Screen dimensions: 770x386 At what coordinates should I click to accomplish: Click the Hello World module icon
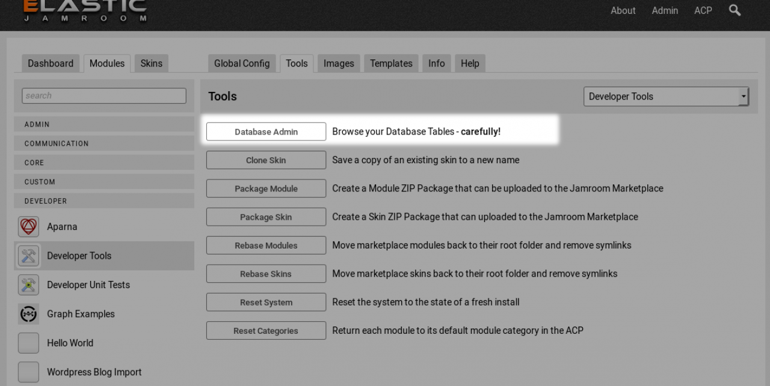coord(28,343)
